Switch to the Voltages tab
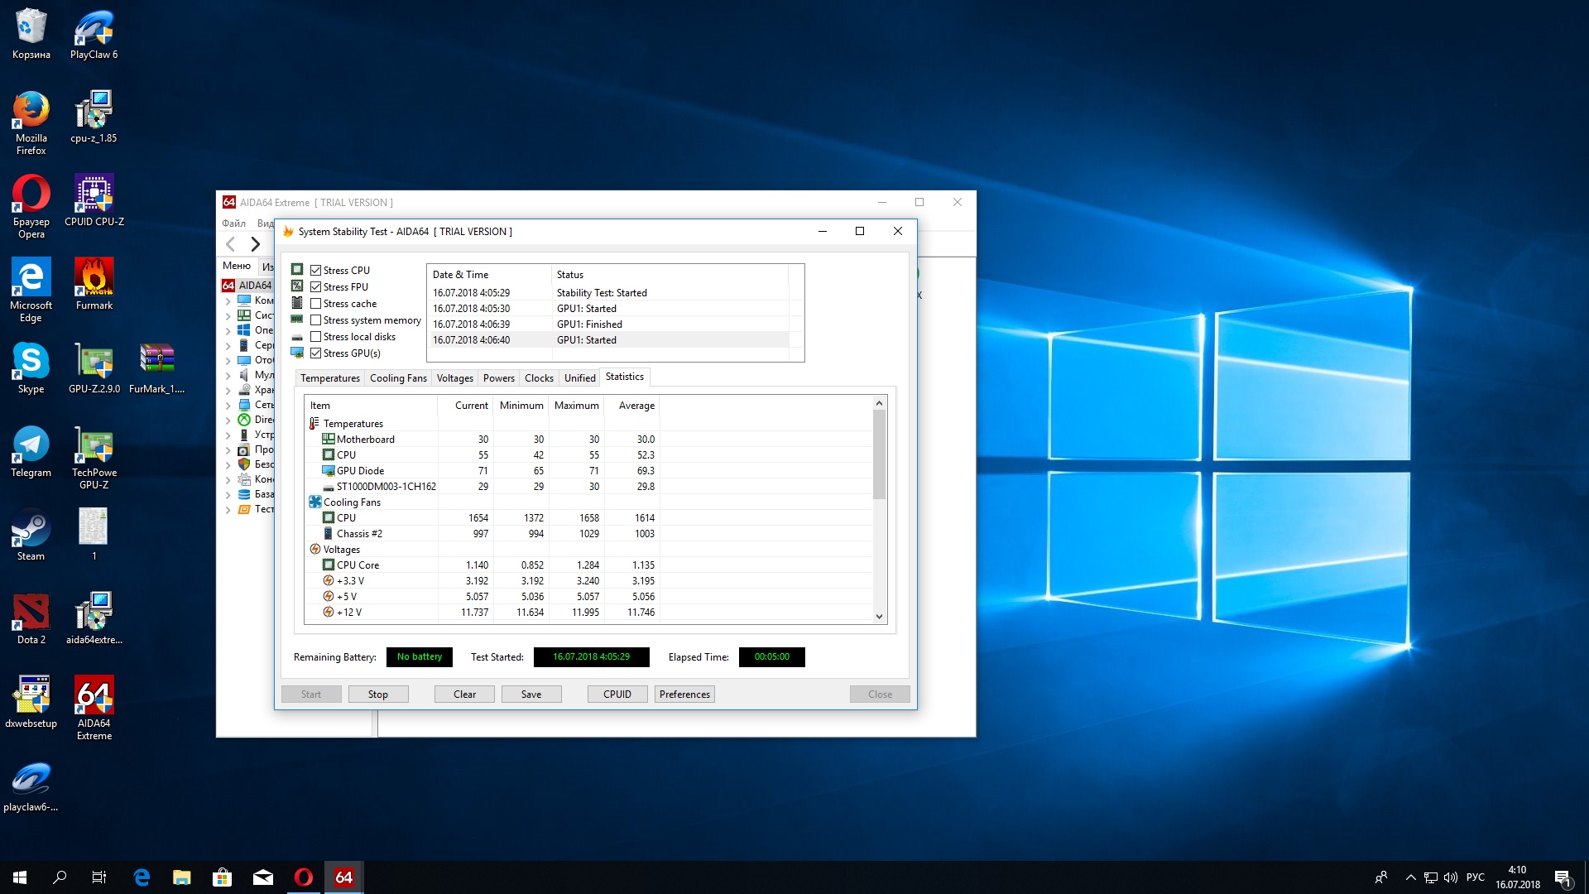 pos(455,378)
